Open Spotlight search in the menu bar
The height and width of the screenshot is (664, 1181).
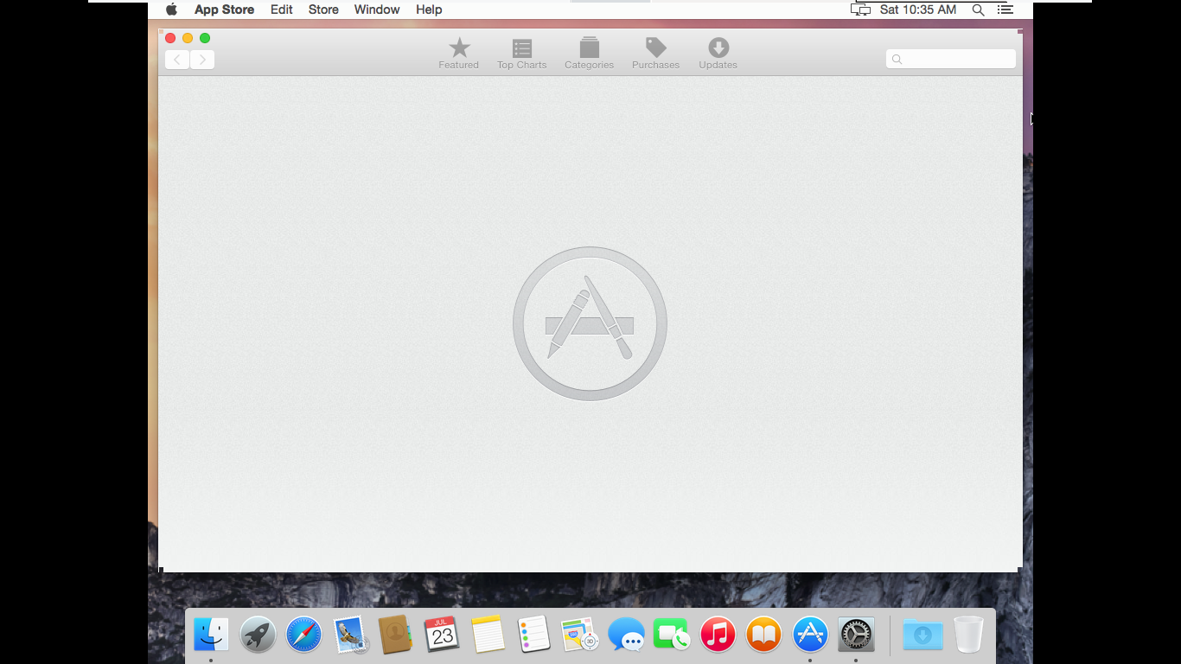pos(979,10)
